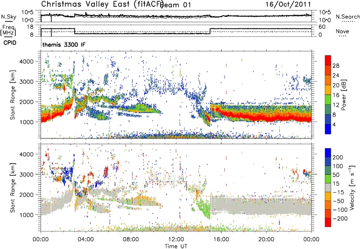Viewport: 360px width, 249px height.
Task: Click the blue bottom of Power colorbar
Action: pyautogui.click(x=328, y=129)
